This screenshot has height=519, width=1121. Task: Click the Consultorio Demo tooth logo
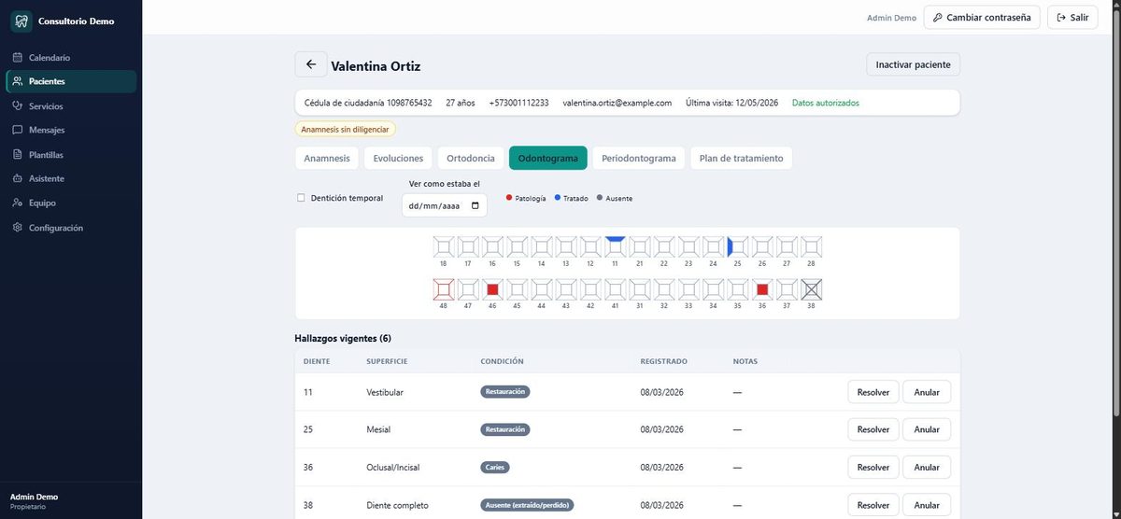[21, 21]
